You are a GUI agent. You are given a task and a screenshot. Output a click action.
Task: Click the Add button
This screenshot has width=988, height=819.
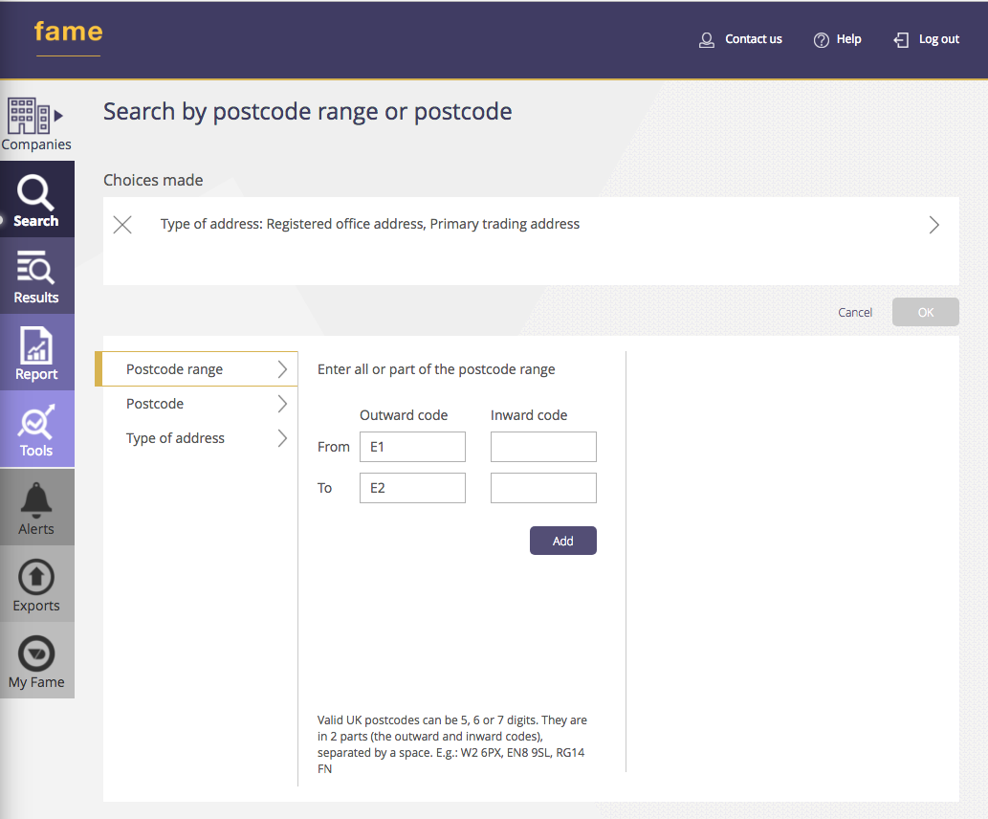tap(562, 541)
